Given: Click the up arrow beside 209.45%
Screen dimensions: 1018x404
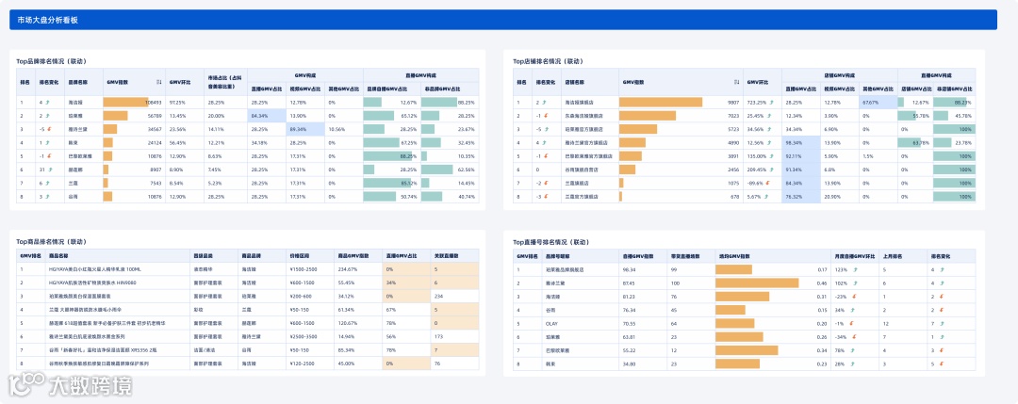Looking at the screenshot, I should coord(771,170).
